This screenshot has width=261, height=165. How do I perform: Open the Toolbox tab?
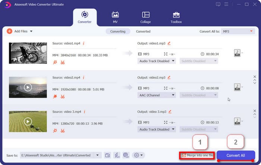coord(176,17)
